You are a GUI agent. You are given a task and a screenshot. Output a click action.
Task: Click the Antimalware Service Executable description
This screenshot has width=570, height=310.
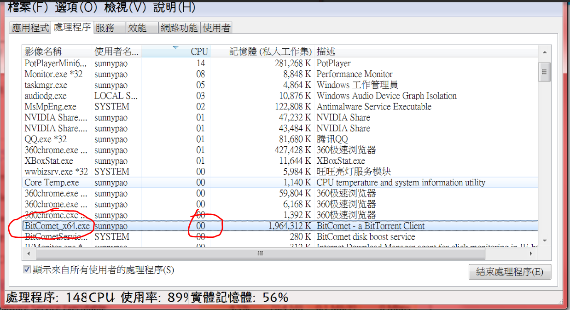pyautogui.click(x=374, y=107)
